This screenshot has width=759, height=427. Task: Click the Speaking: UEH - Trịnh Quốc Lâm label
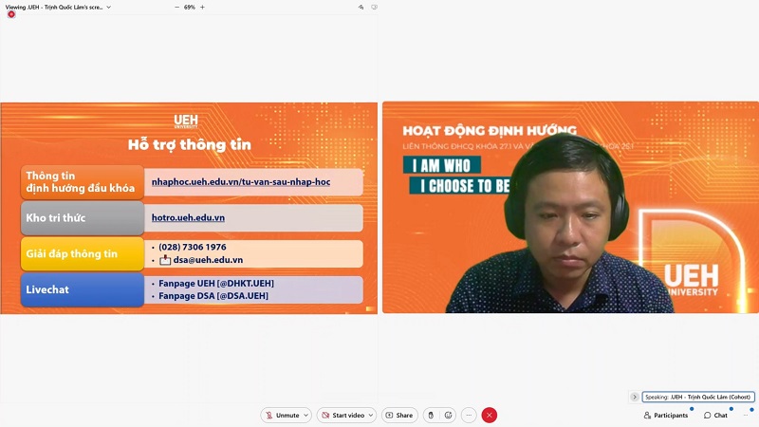point(698,397)
